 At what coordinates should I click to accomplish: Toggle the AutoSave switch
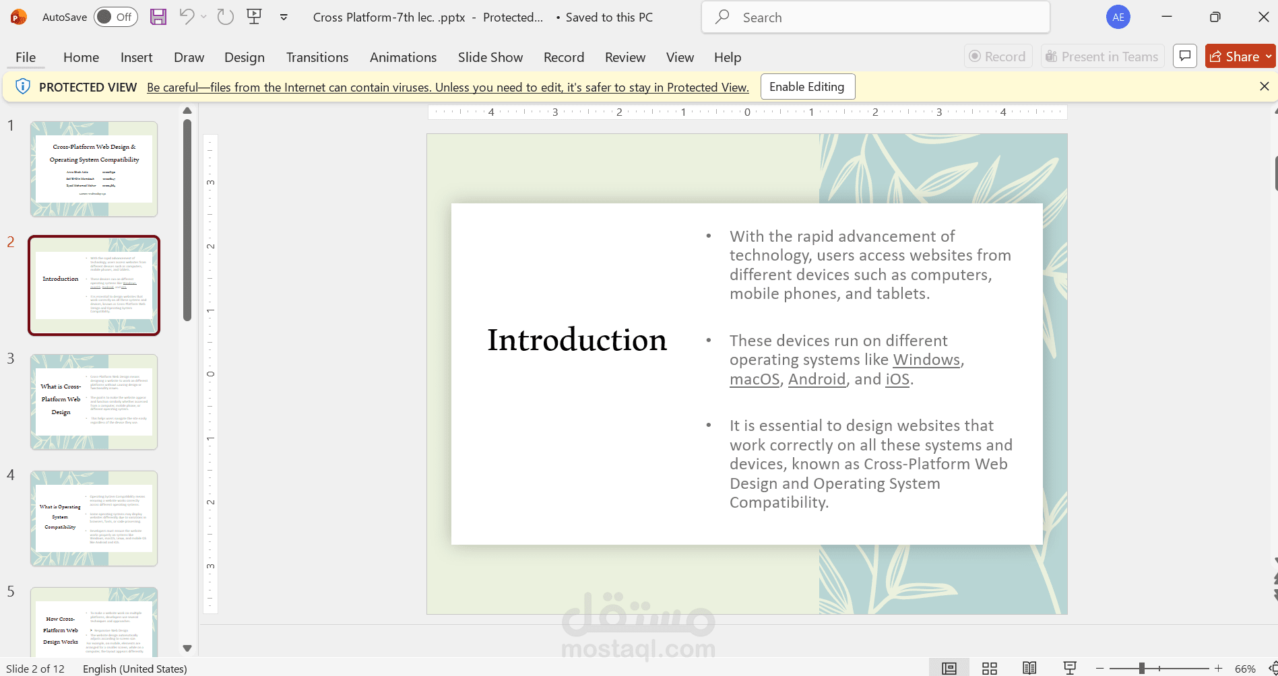(x=115, y=17)
